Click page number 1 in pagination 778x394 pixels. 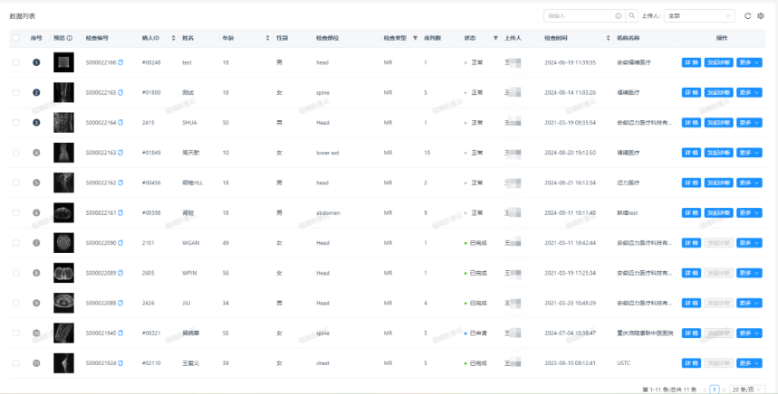[x=715, y=389]
